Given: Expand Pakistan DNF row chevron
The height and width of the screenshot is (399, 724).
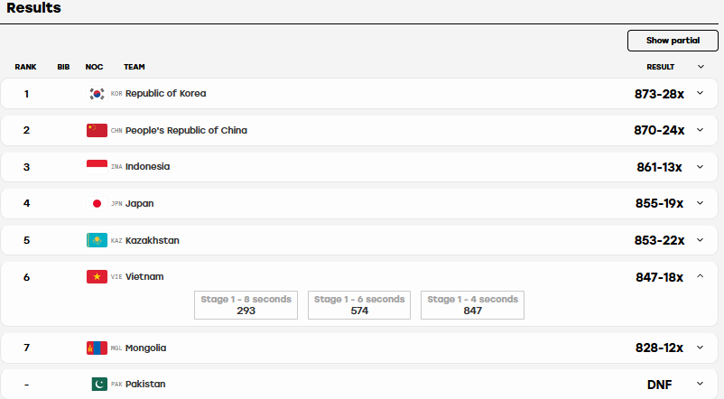Looking at the screenshot, I should click(x=700, y=384).
